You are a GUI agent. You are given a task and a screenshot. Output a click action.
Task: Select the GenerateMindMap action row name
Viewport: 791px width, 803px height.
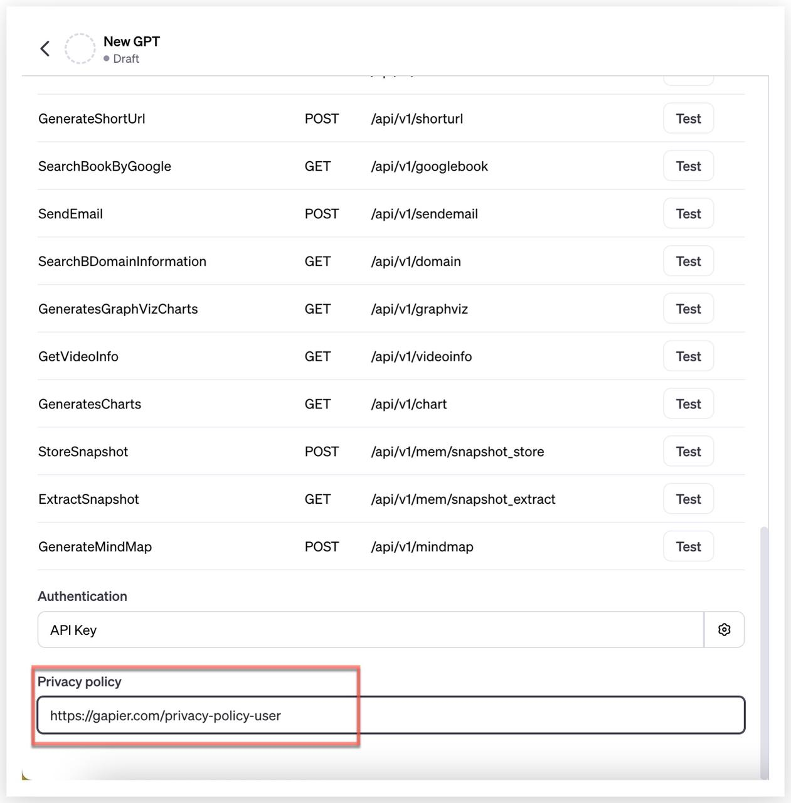click(x=95, y=547)
